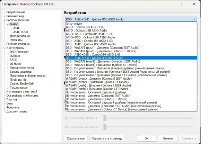208x144 pixels.
Task: Choose DSD : WASAPI (push) : Динамики Quloos CT
Action: [131, 51]
